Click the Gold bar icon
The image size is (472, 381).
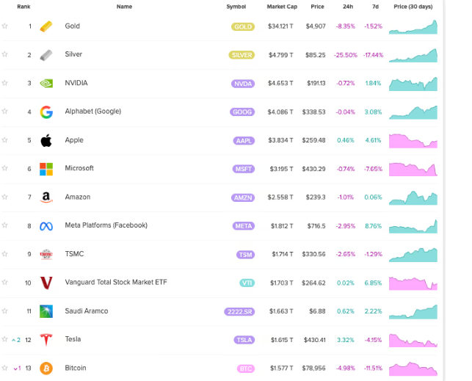[46, 26]
